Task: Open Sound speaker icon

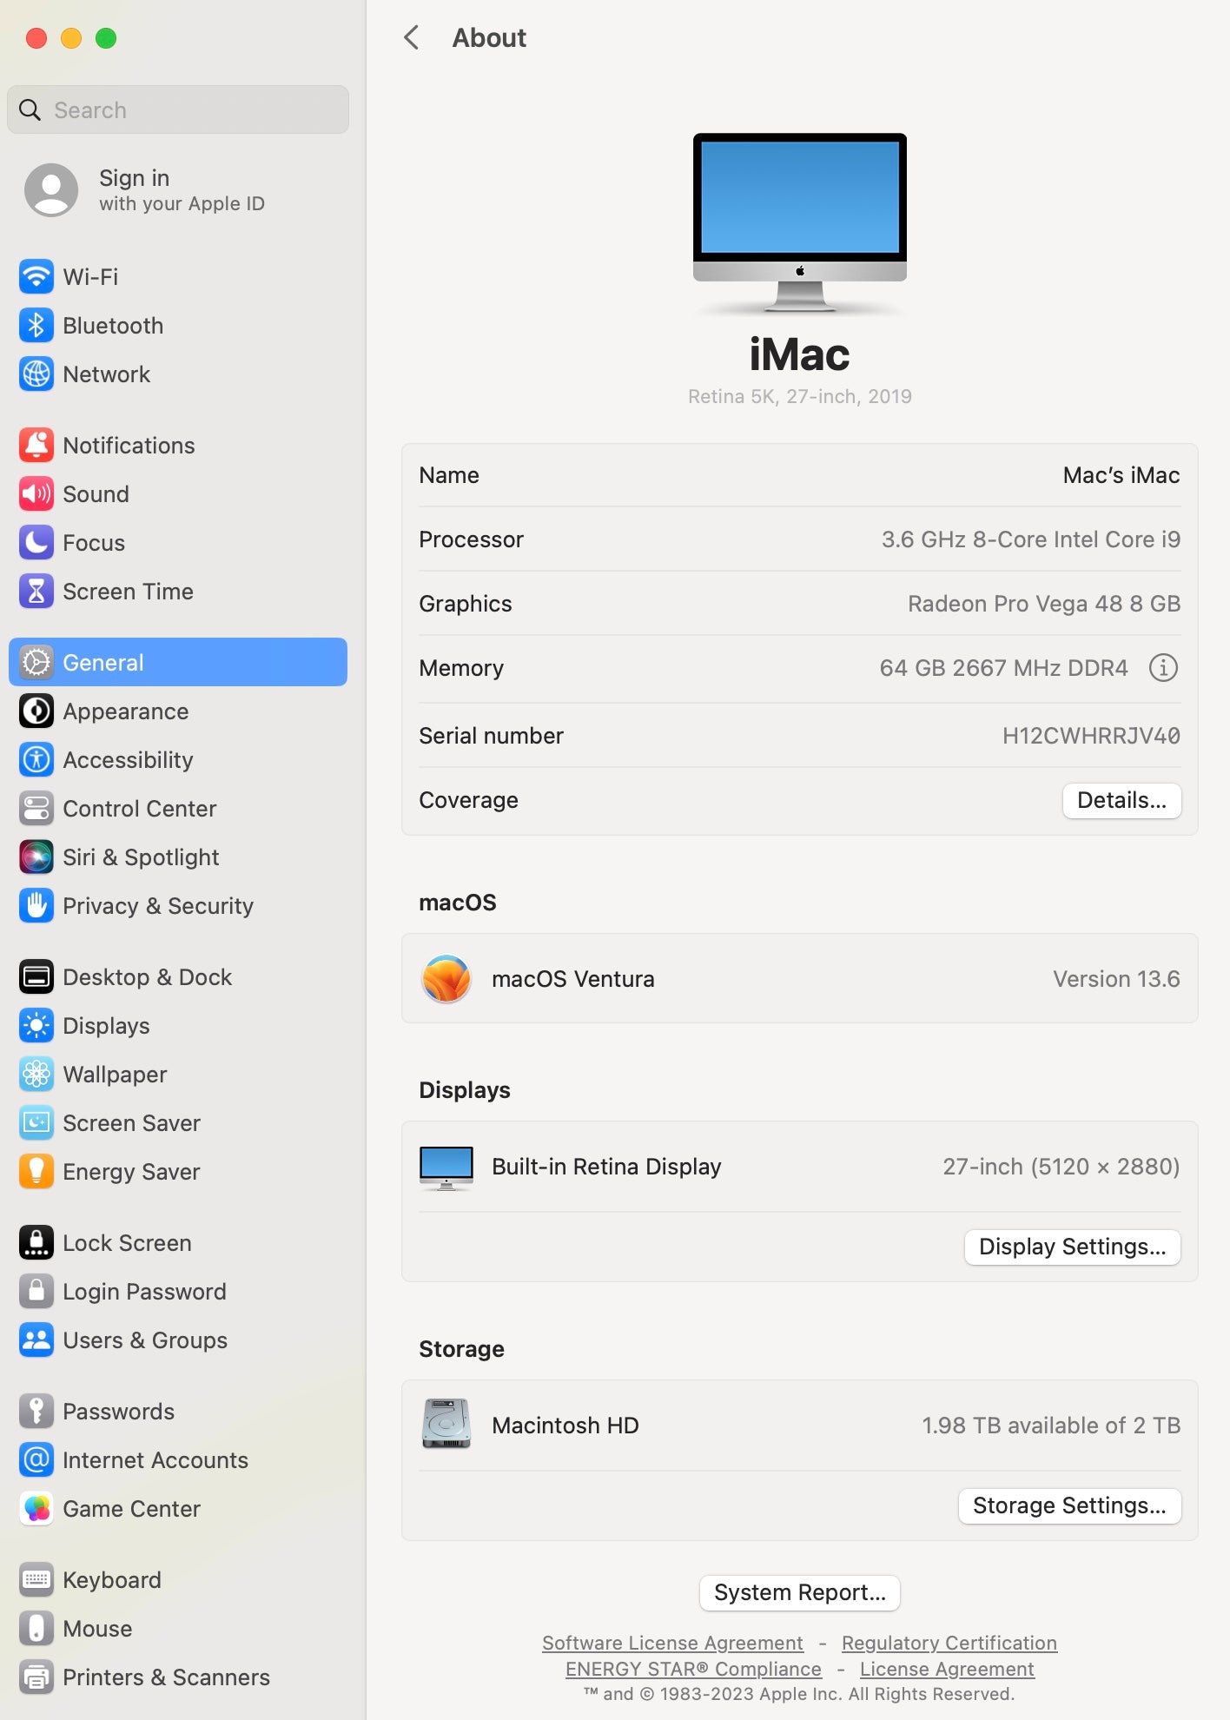Action: [x=36, y=494]
